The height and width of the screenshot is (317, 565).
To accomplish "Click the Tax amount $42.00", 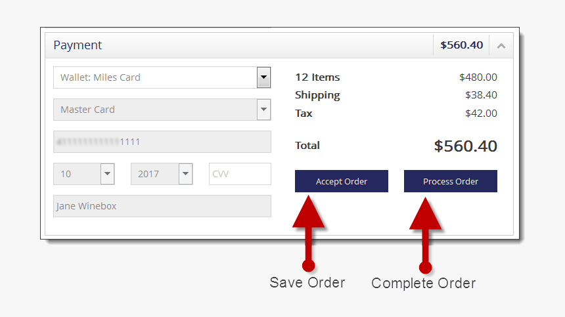I will [x=481, y=114].
